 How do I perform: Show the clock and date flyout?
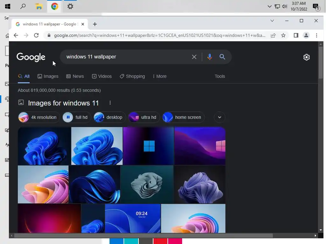tap(299, 6)
